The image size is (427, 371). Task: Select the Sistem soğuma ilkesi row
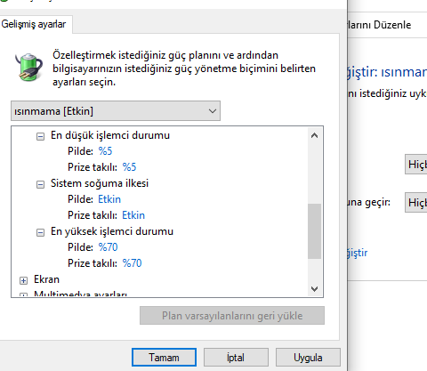100,183
